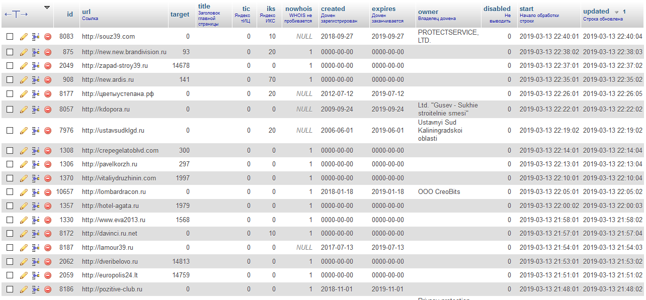Screen dimensions: 646x300
Task: Open the options dropdown triangle above row actions
Action: [47, 8]
